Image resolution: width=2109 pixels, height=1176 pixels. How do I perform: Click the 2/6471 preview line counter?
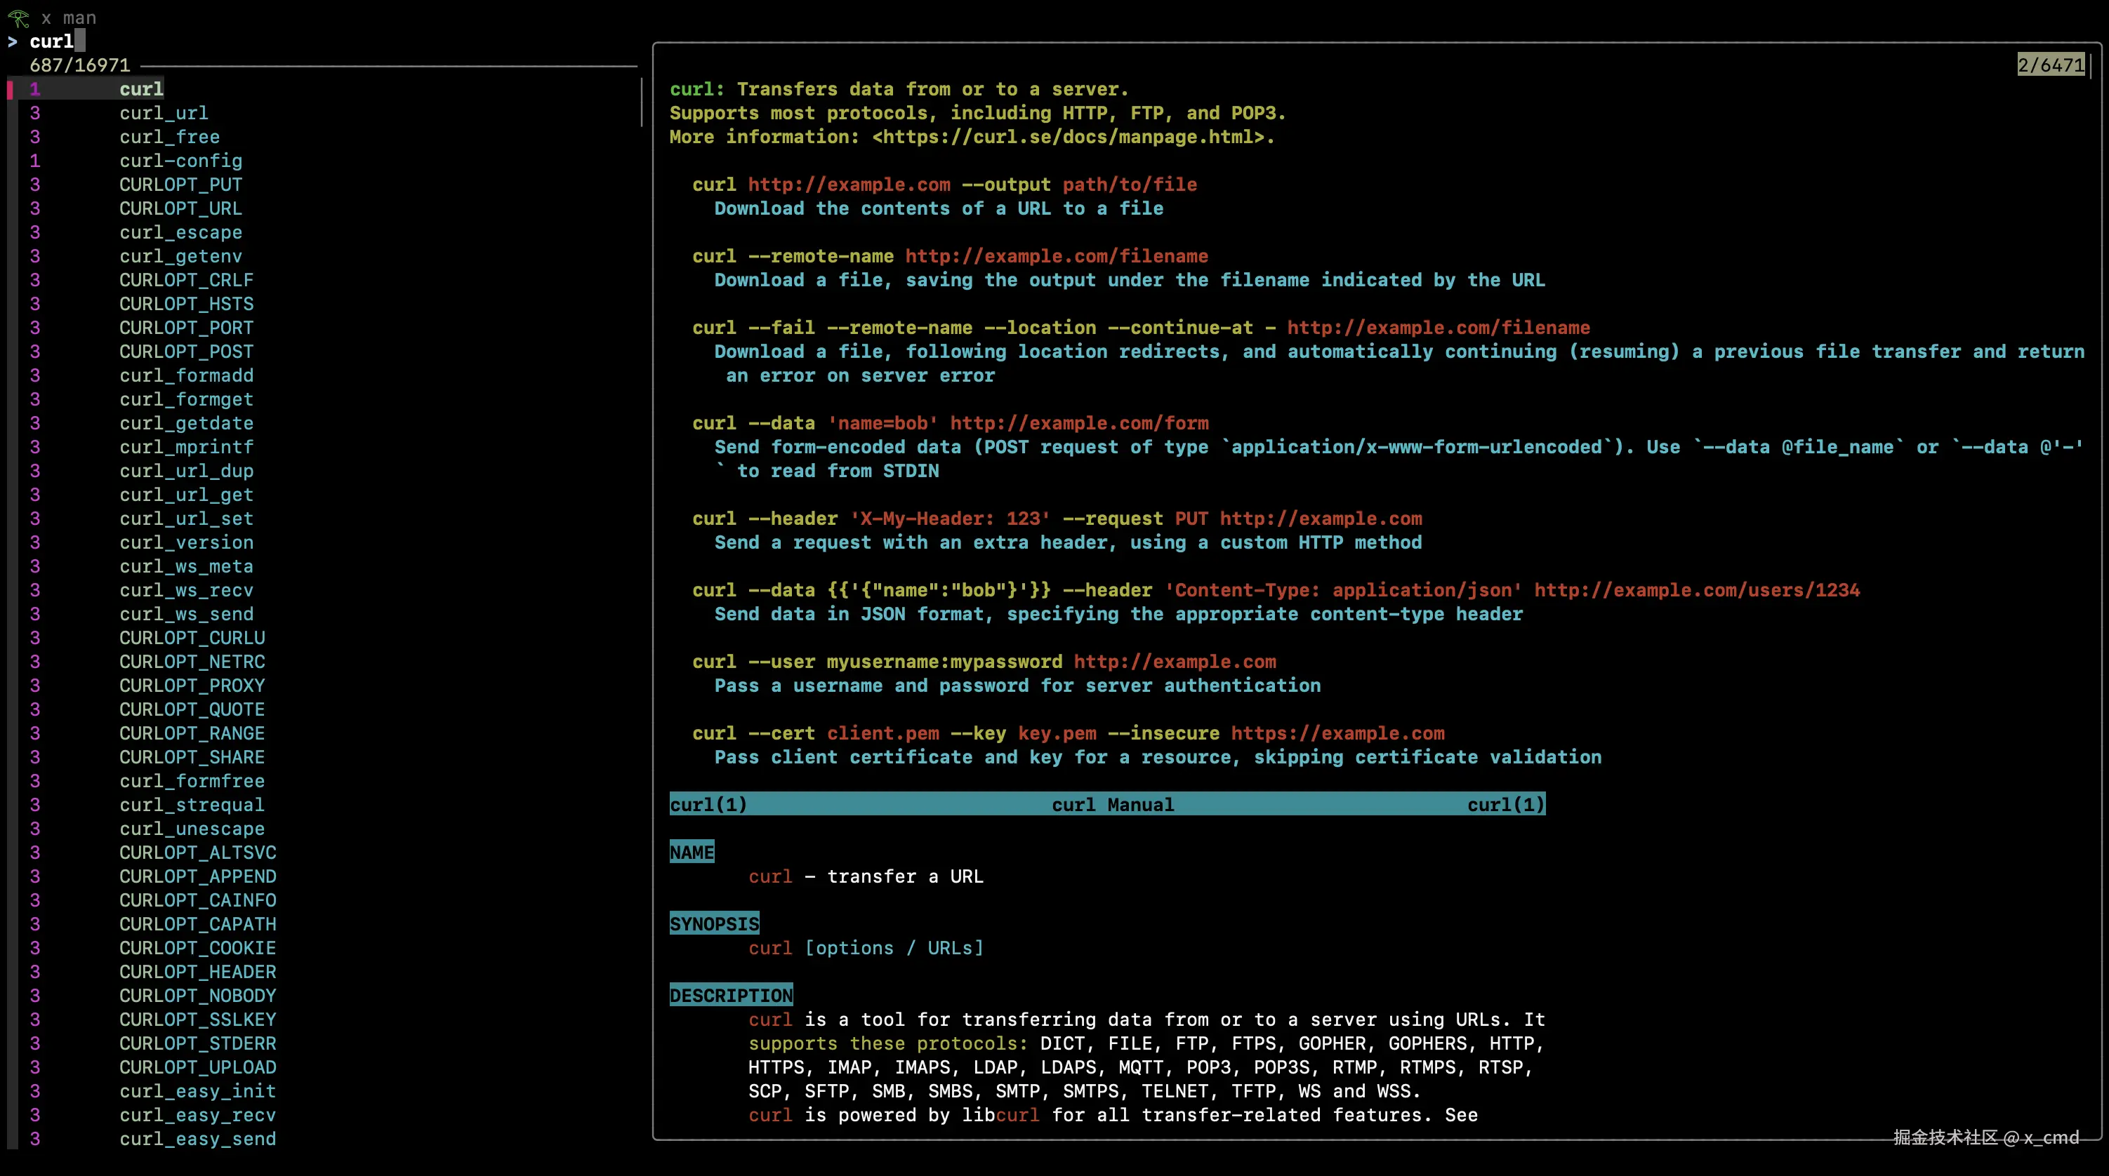tap(2050, 65)
